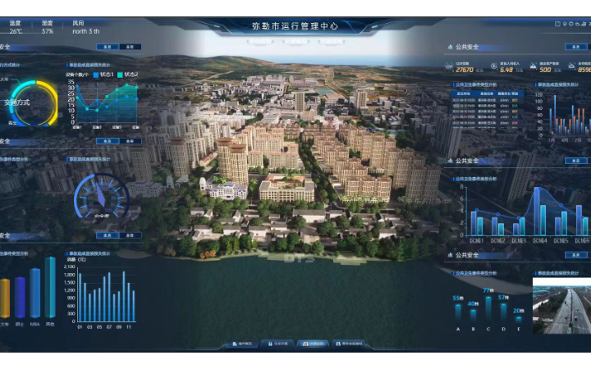Click the 弥勒市运行管理中心 title
Screen dimensions: 591x369
coord(295,26)
